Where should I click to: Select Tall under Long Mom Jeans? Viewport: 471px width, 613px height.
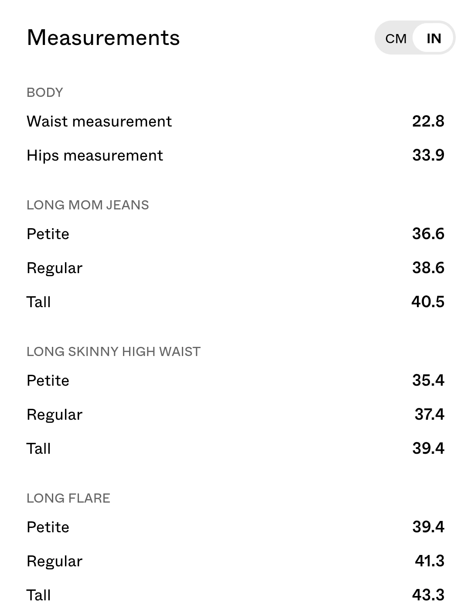[x=235, y=302]
